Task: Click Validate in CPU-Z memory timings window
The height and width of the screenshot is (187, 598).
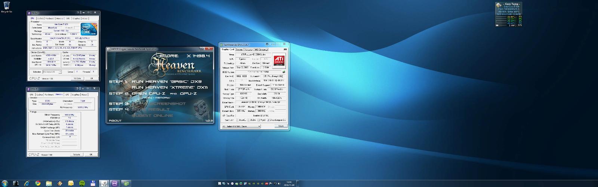Action: 76,154
